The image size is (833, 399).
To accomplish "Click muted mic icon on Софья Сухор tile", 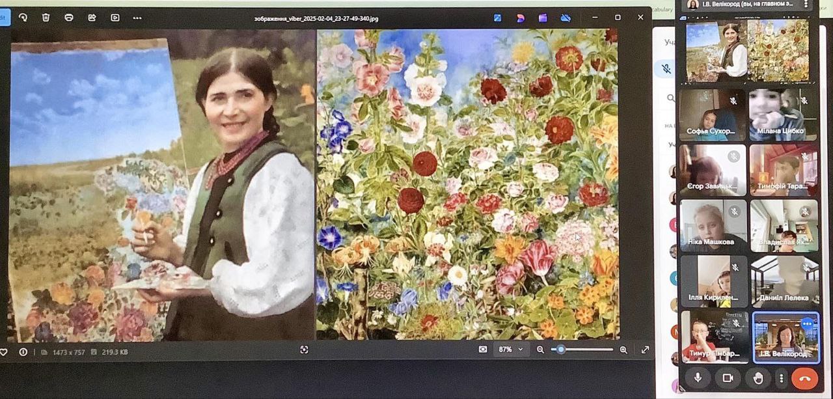I will [733, 101].
